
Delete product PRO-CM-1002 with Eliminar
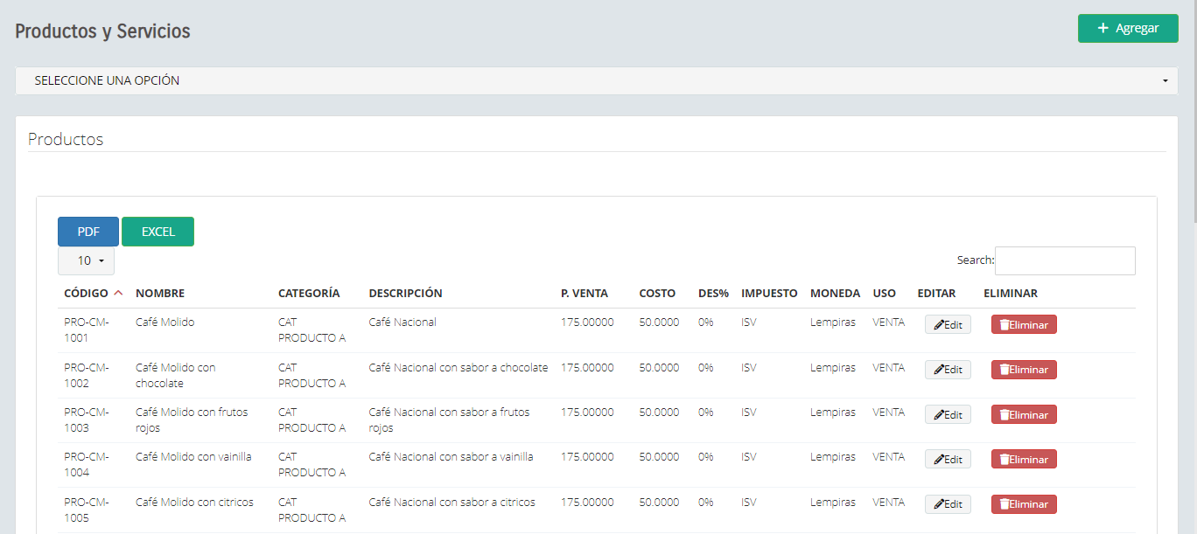click(1024, 370)
